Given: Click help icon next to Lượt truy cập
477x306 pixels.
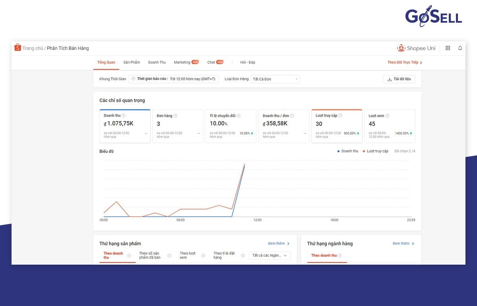Looking at the screenshot, I should (340, 116).
